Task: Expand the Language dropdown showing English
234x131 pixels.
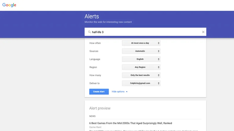Action: pyautogui.click(x=141, y=59)
